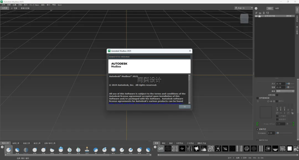Toggle the 随机化 randomize checkbox
299x160 pixels.
(x=277, y=101)
